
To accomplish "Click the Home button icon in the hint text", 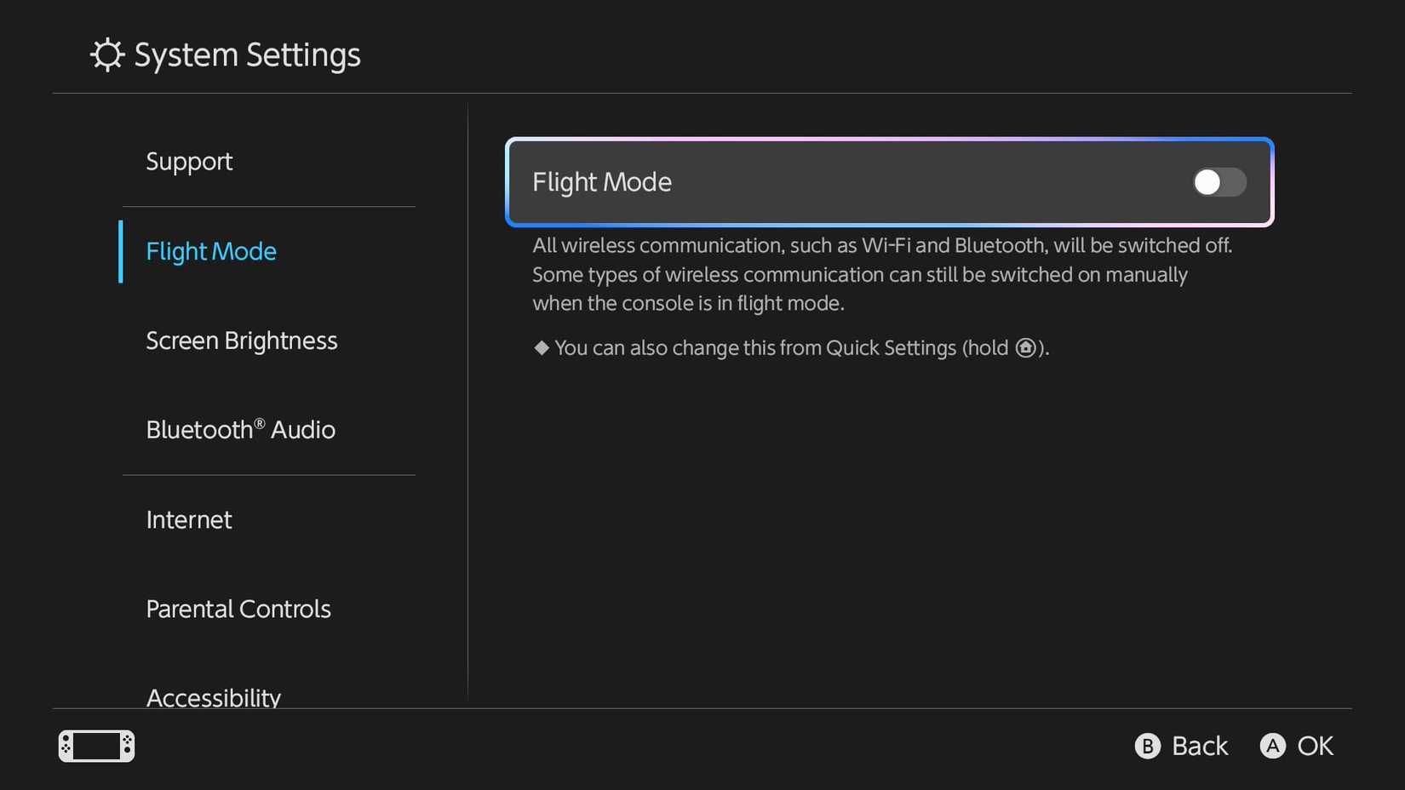I will pyautogui.click(x=1025, y=347).
